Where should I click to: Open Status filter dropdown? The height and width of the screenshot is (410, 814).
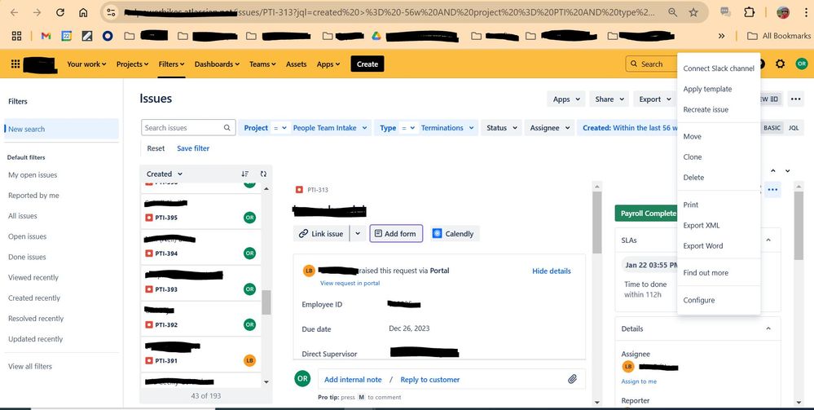501,128
